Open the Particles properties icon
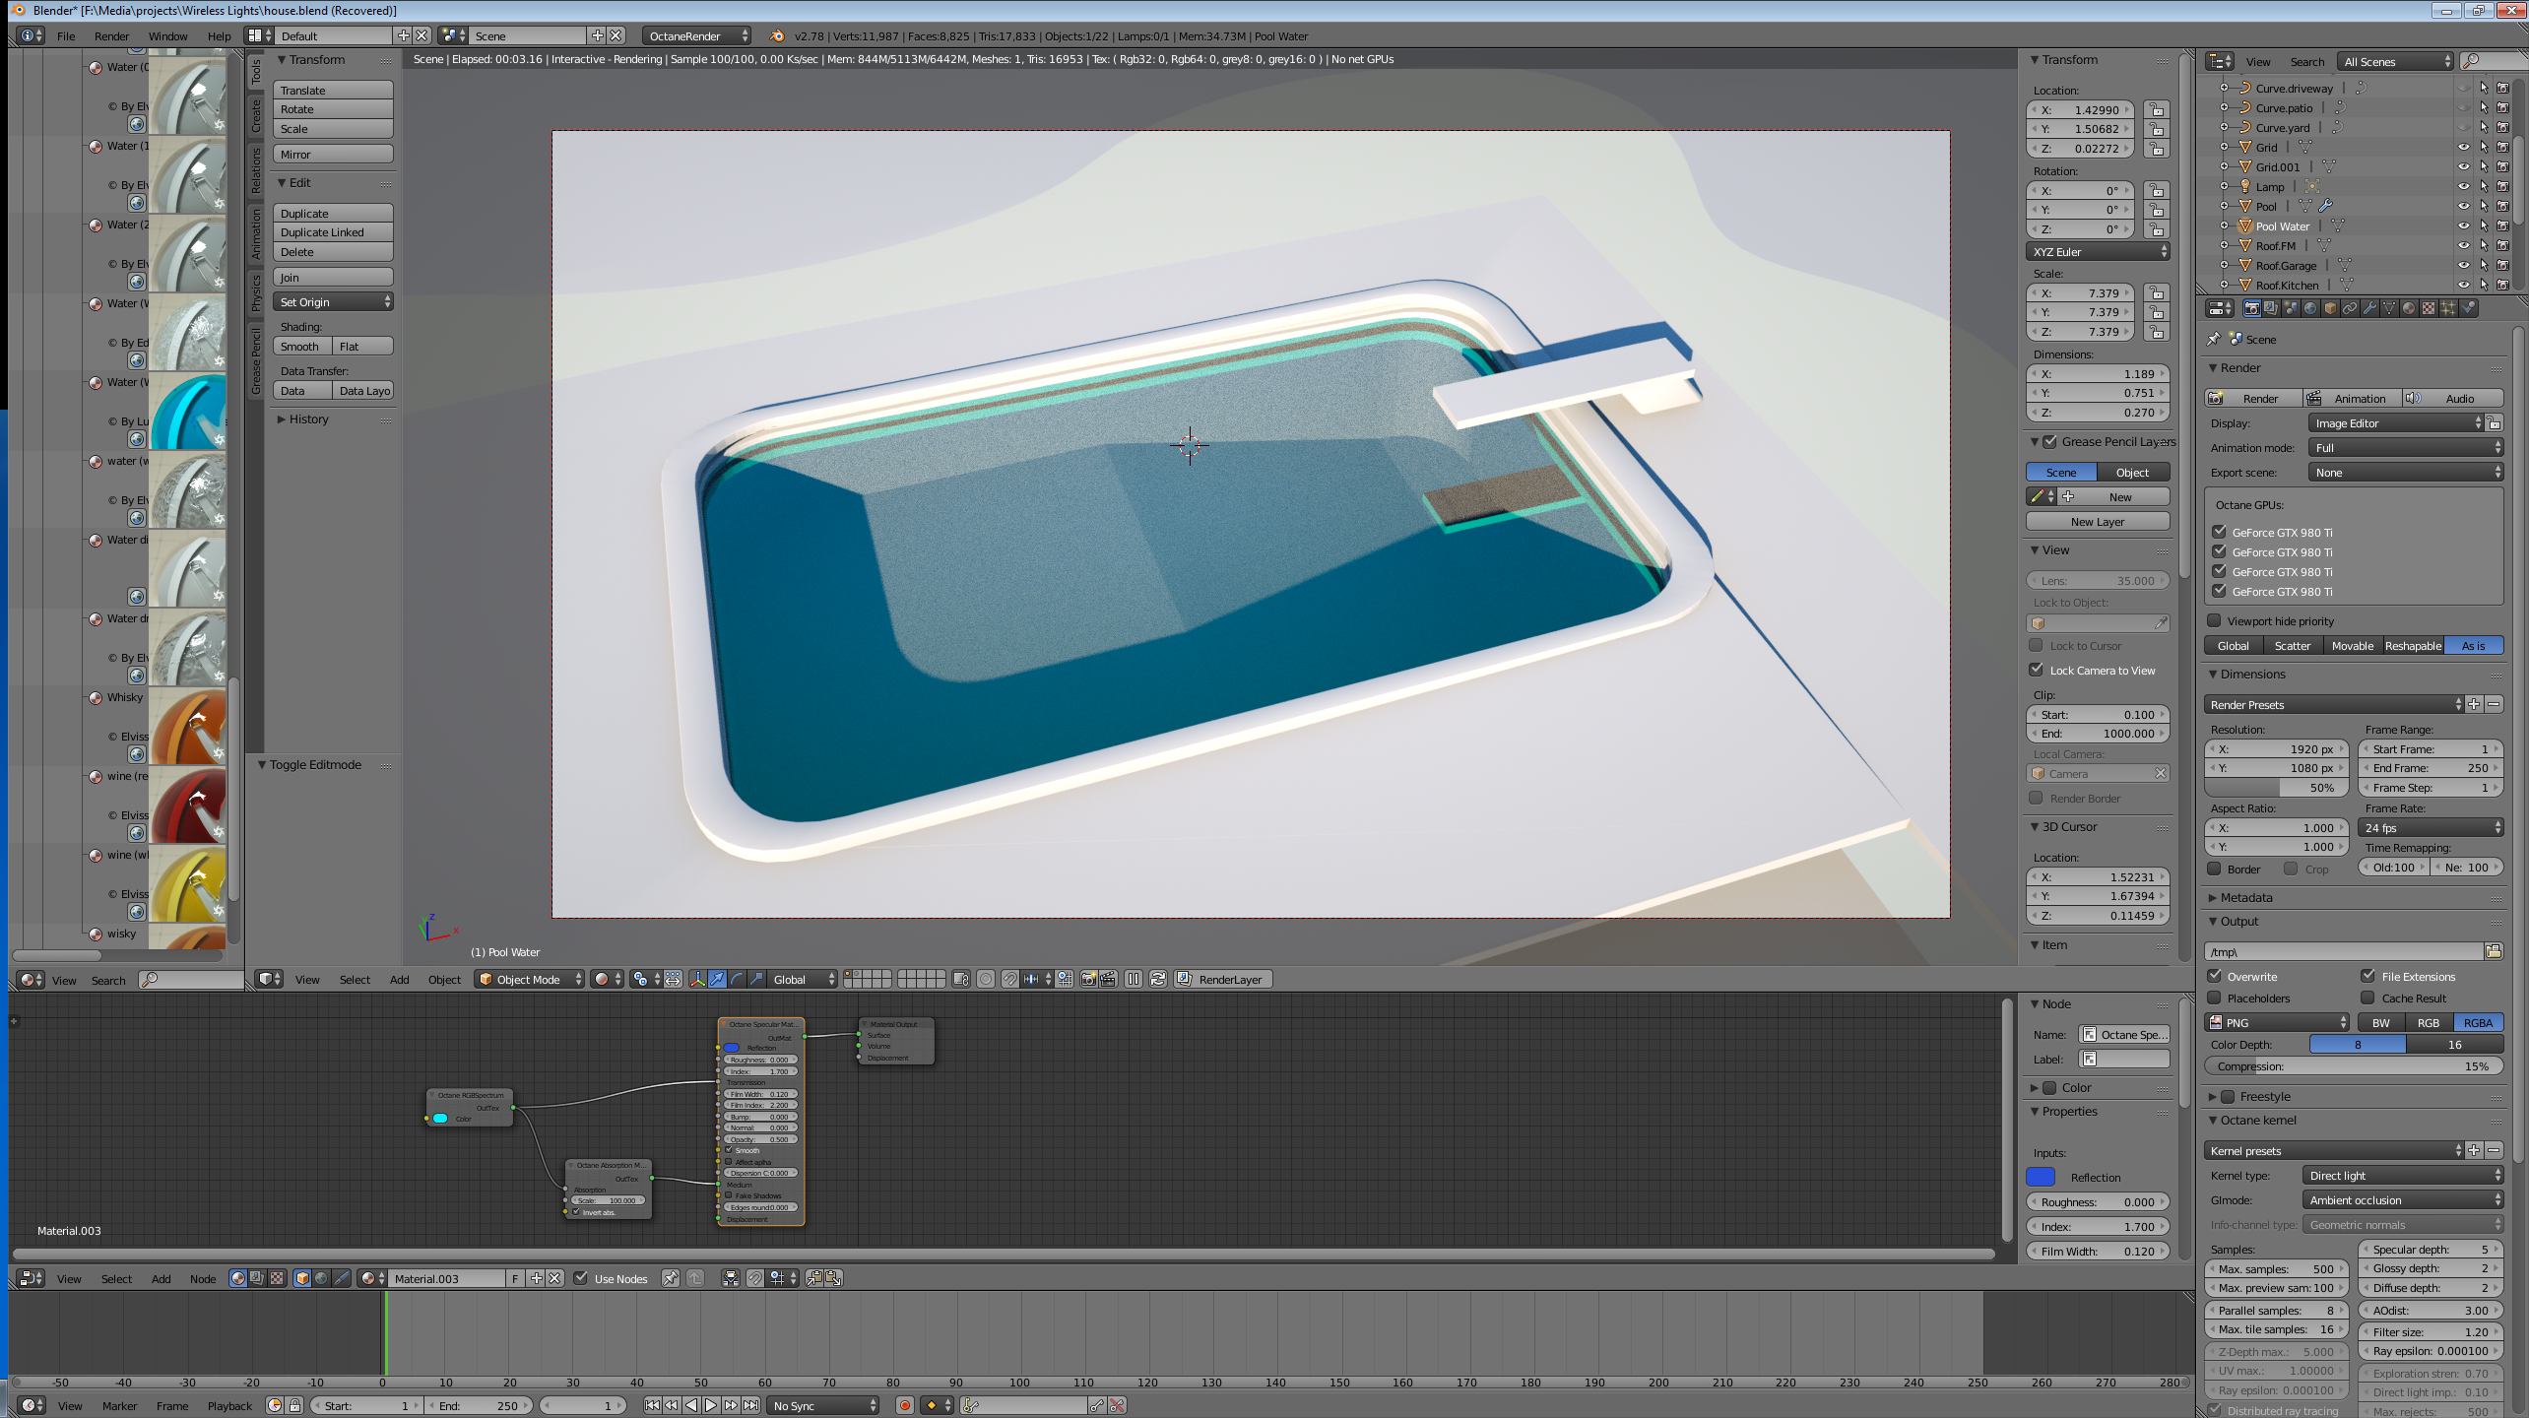 coord(2448,308)
